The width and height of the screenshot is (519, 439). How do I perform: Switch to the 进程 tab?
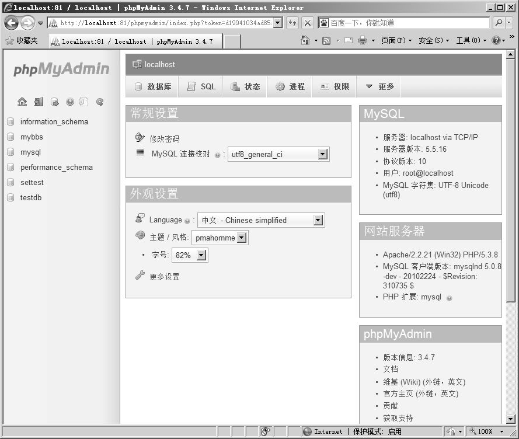point(290,86)
